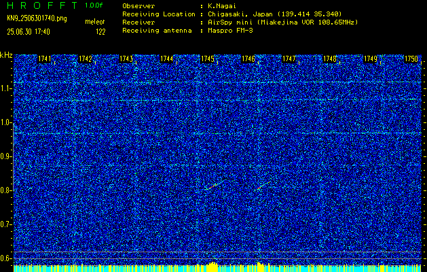Click the Observer field label

pos(138,5)
